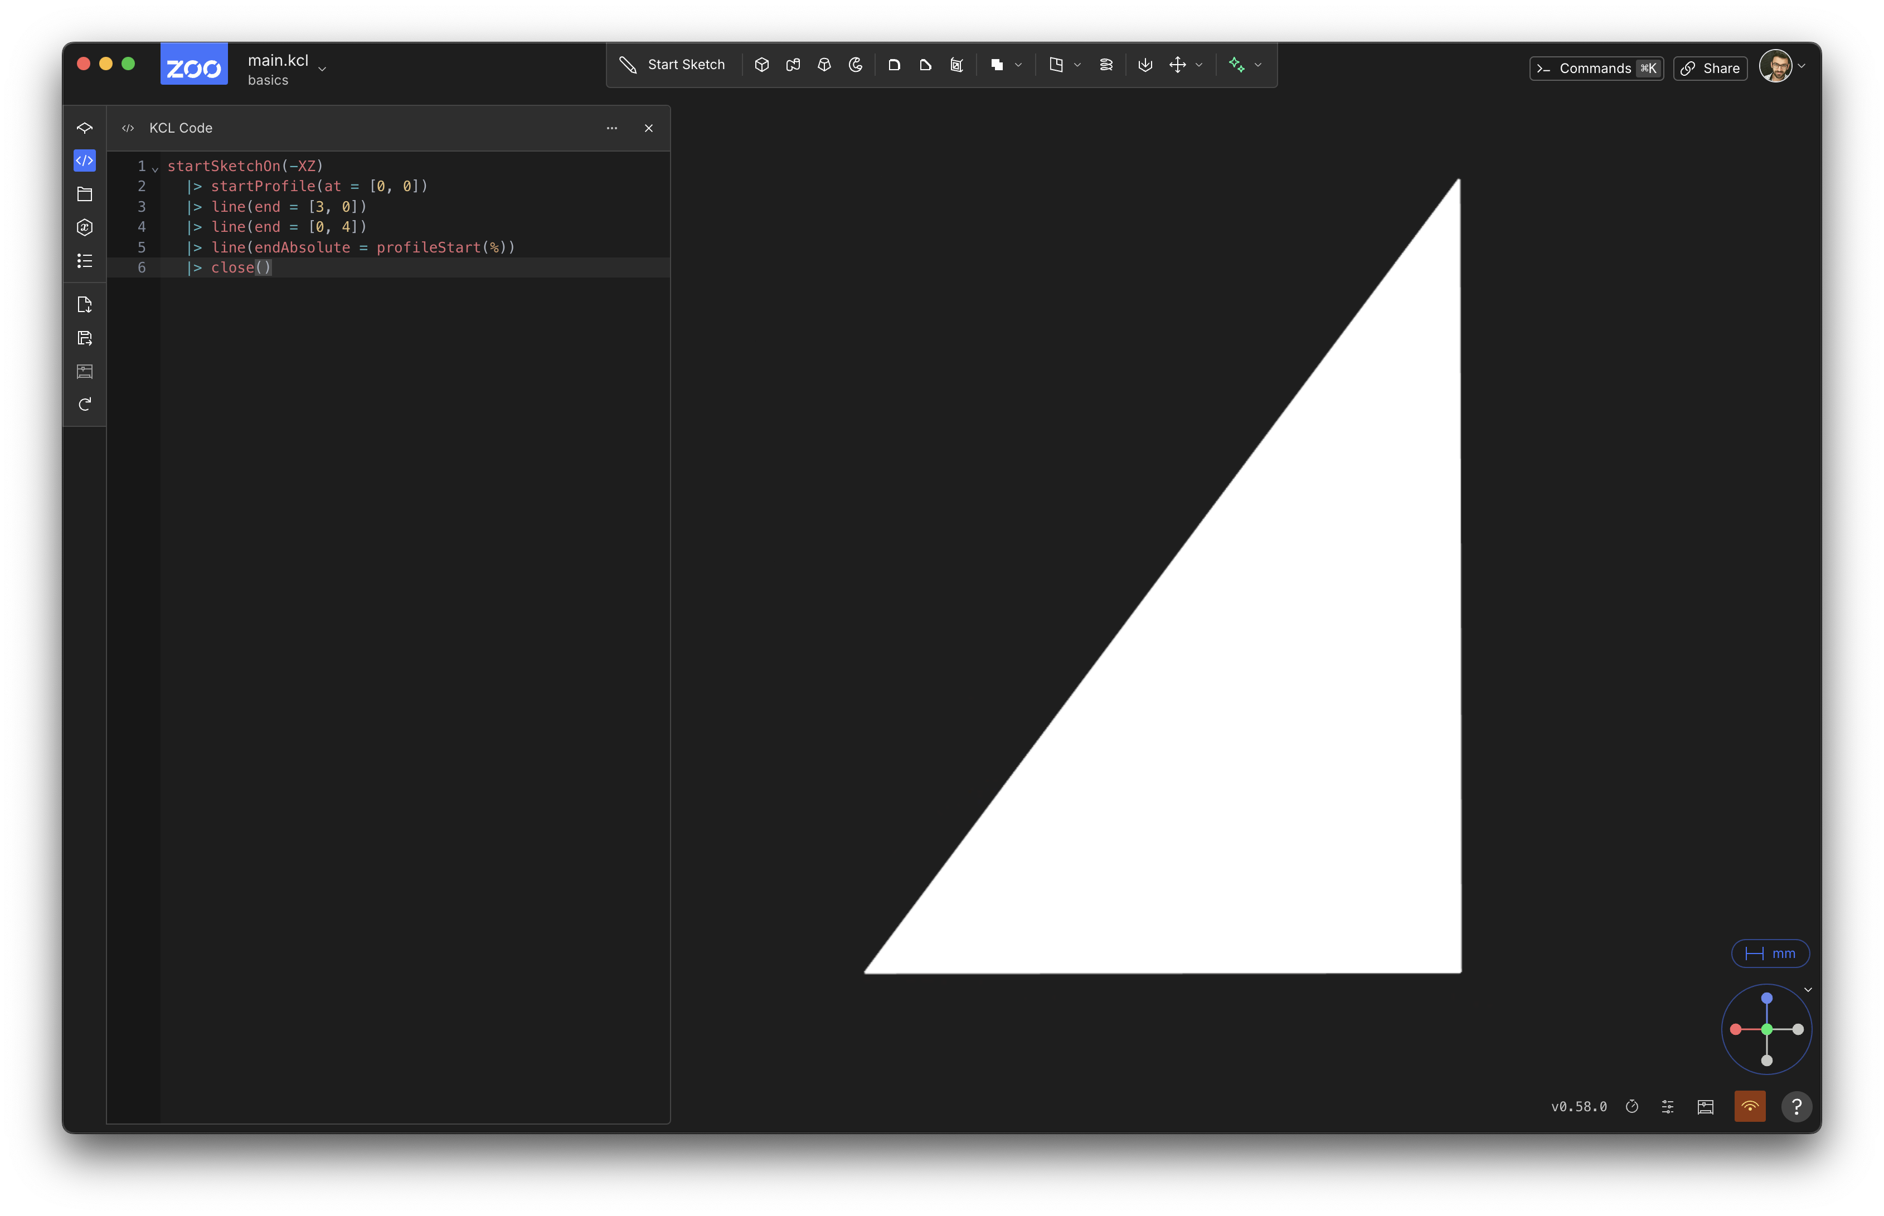1884x1216 pixels.
Task: Click the Make part printer sidebar icon
Action: pos(85,371)
